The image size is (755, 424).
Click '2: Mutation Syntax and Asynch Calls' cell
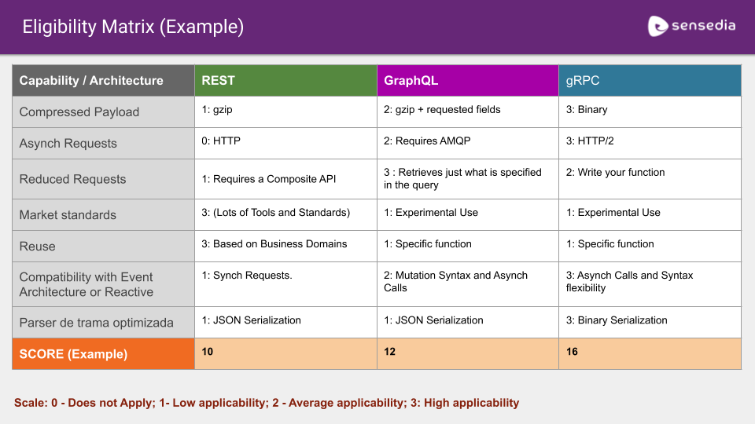(467, 284)
